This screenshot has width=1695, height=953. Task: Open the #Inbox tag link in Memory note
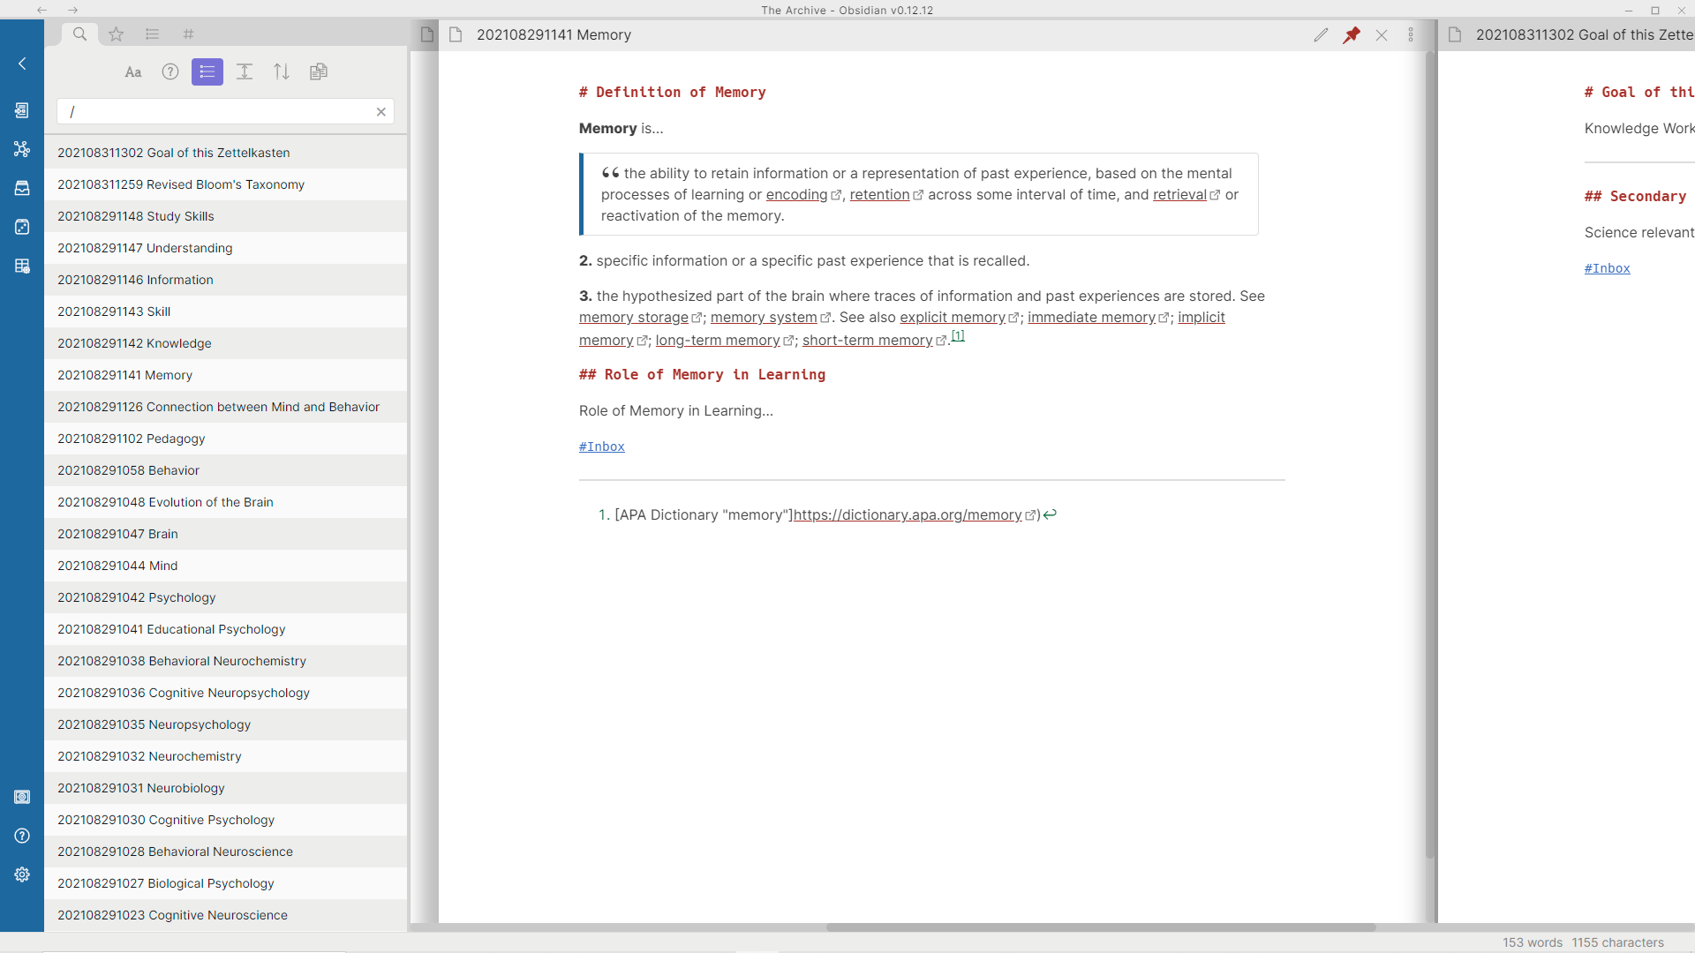[601, 447]
